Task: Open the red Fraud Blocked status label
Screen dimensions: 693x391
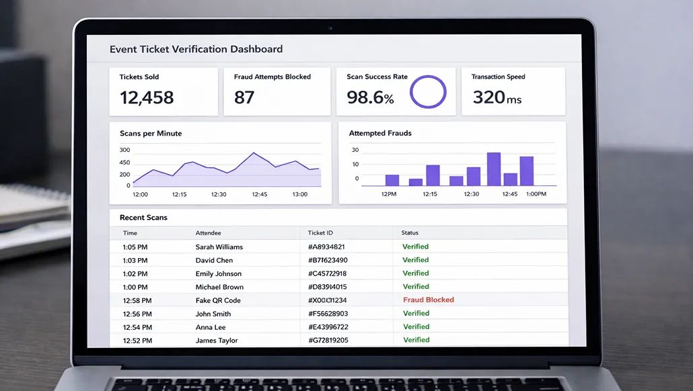Action: click(429, 300)
